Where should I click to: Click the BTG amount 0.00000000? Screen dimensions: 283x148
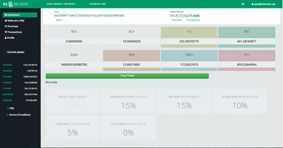(74, 41)
